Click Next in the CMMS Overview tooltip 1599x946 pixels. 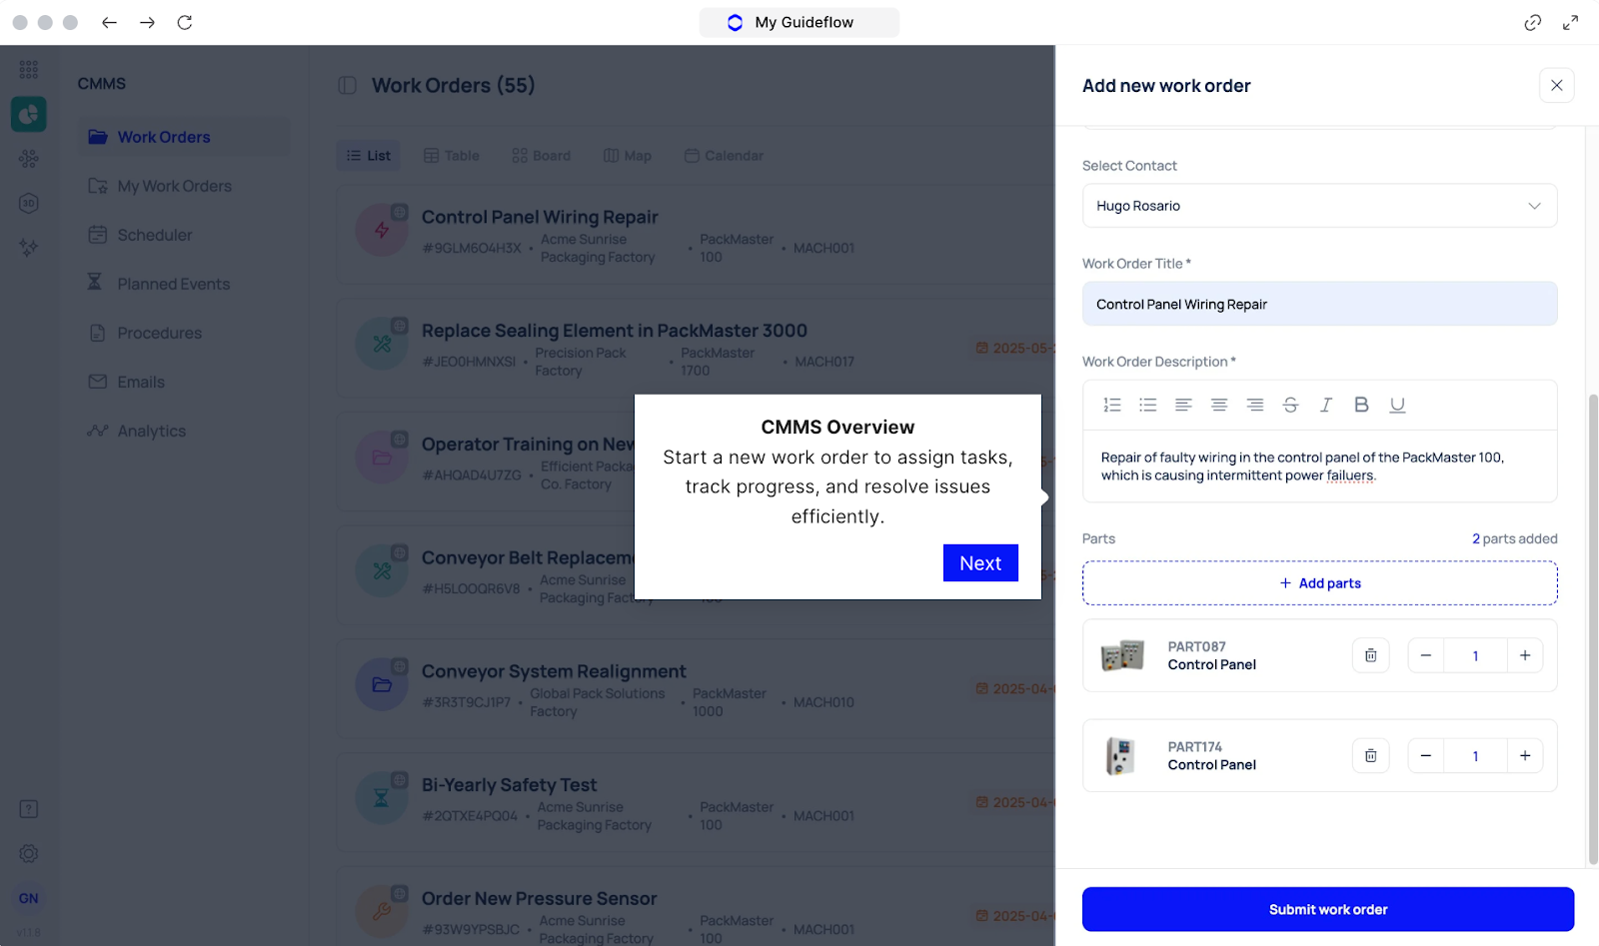point(980,563)
